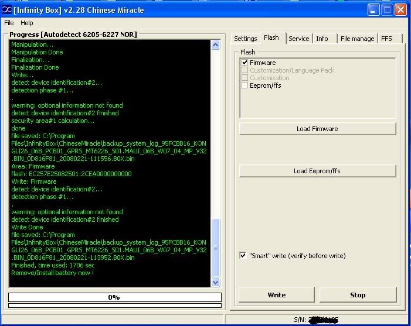Select the Flash tab
411x326 pixels.
tap(271, 37)
